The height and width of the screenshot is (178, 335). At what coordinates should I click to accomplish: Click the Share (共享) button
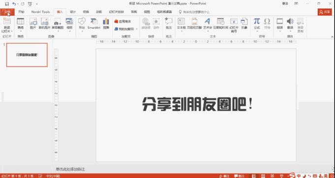tap(325, 12)
